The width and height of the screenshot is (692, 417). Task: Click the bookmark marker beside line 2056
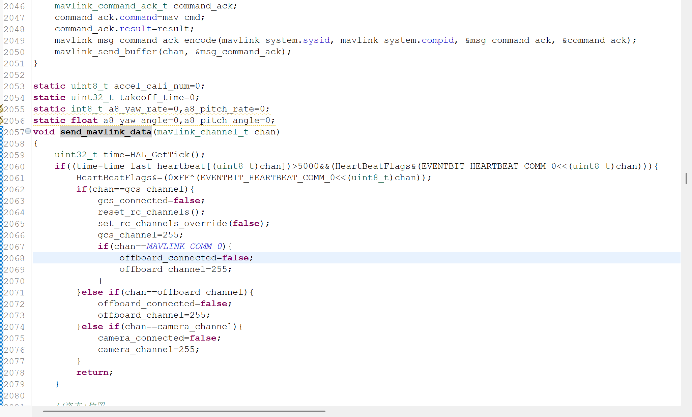click(x=1, y=120)
